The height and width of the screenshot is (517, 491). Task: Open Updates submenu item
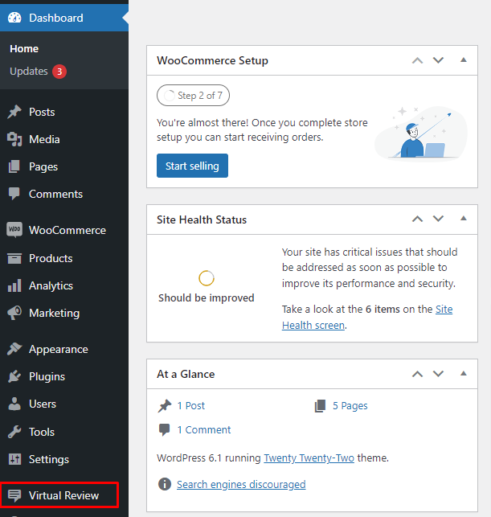(x=29, y=72)
